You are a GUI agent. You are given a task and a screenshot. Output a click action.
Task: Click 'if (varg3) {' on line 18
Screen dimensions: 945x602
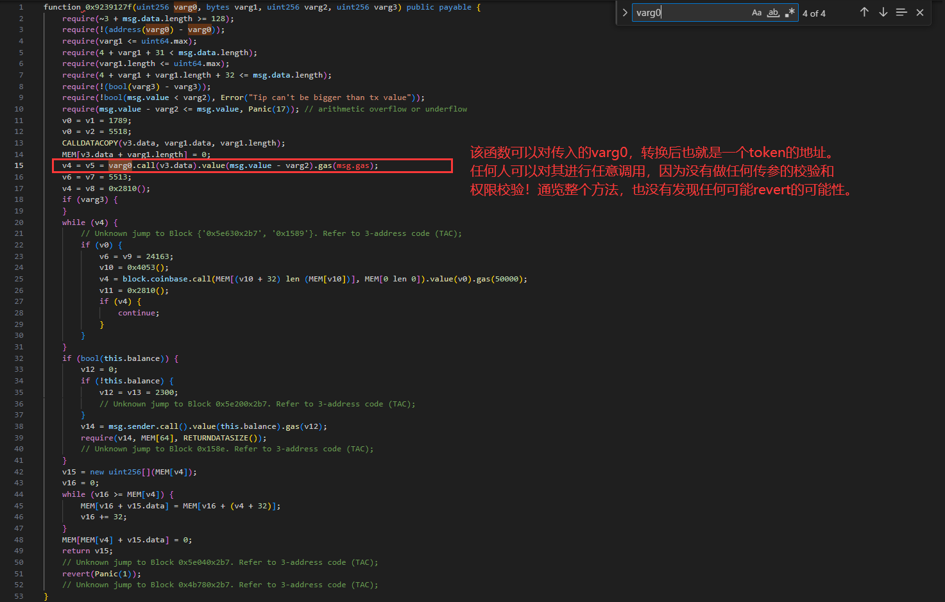coord(90,199)
